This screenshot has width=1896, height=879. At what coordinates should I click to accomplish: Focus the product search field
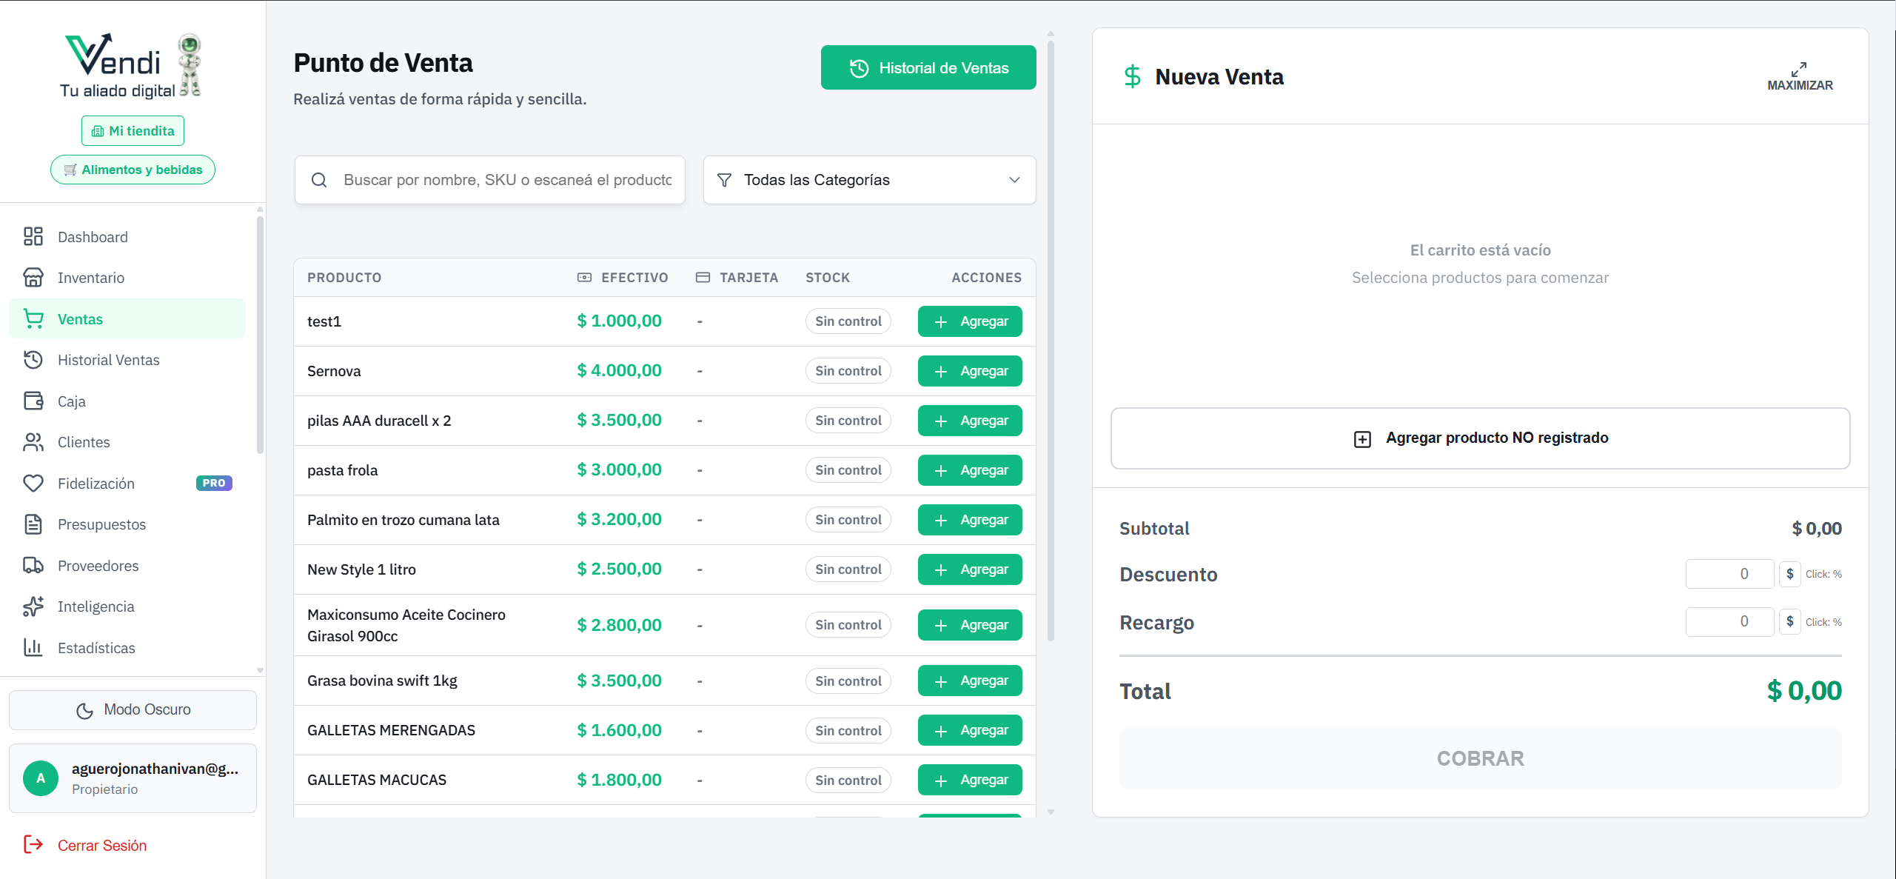coord(507,180)
